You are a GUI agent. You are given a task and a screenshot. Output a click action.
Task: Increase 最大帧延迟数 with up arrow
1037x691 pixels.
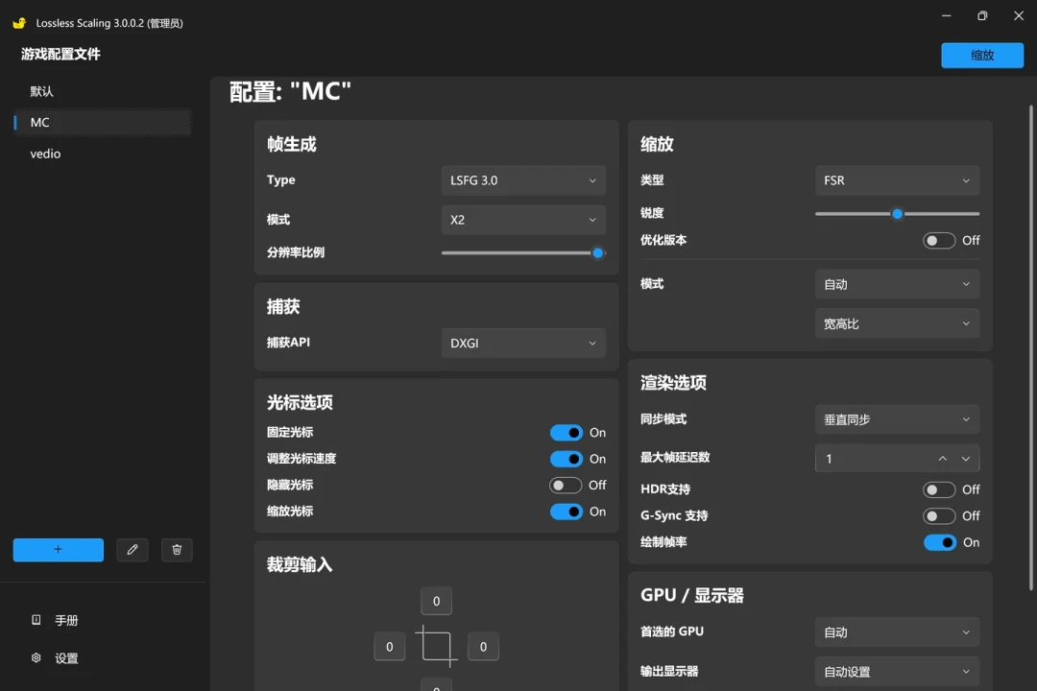click(943, 458)
